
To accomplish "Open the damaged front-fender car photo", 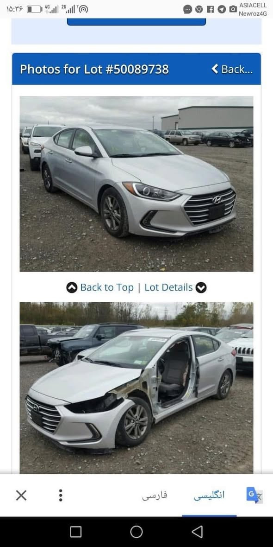I will 136,388.
